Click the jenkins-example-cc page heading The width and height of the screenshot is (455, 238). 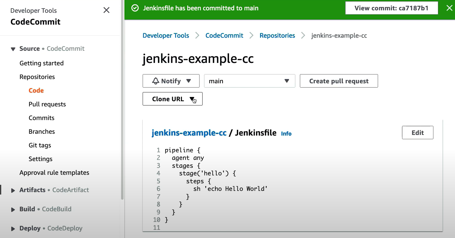point(198,59)
